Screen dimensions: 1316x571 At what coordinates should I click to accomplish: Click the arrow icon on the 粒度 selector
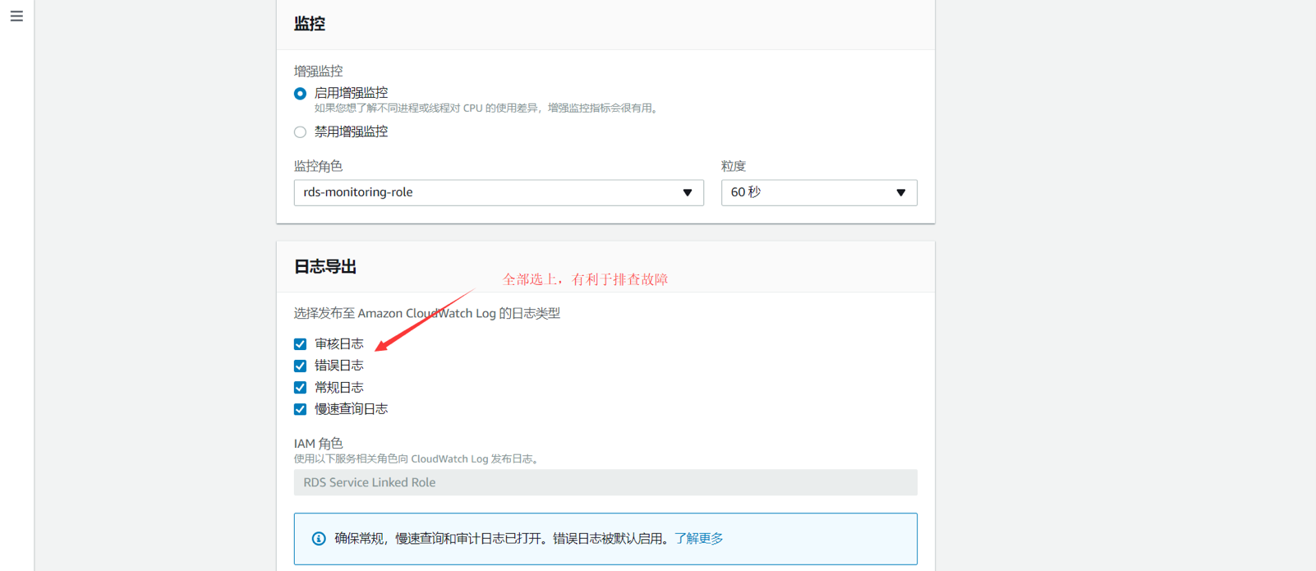point(900,193)
